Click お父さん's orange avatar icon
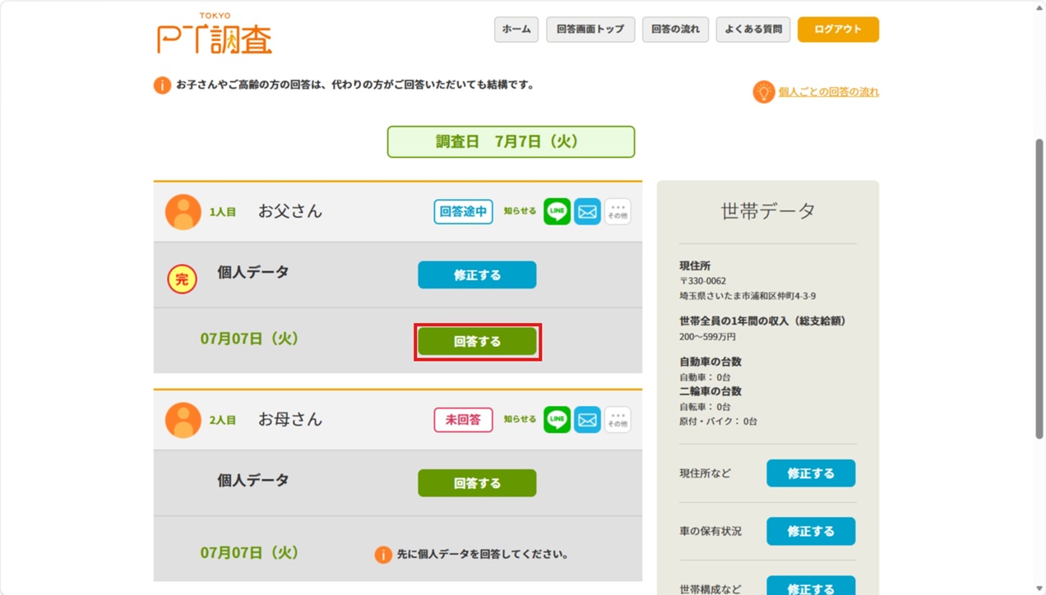The height and width of the screenshot is (595, 1046). pyautogui.click(x=183, y=212)
